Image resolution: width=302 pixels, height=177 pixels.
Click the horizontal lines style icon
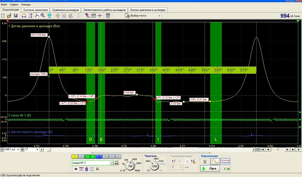[92, 169]
